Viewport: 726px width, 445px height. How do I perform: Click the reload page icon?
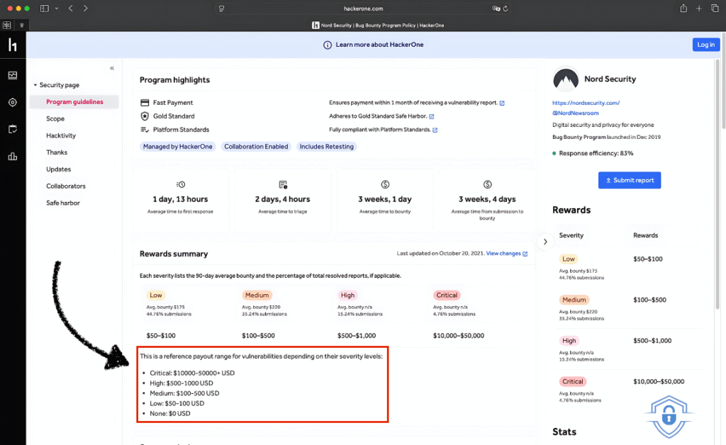pyautogui.click(x=506, y=9)
